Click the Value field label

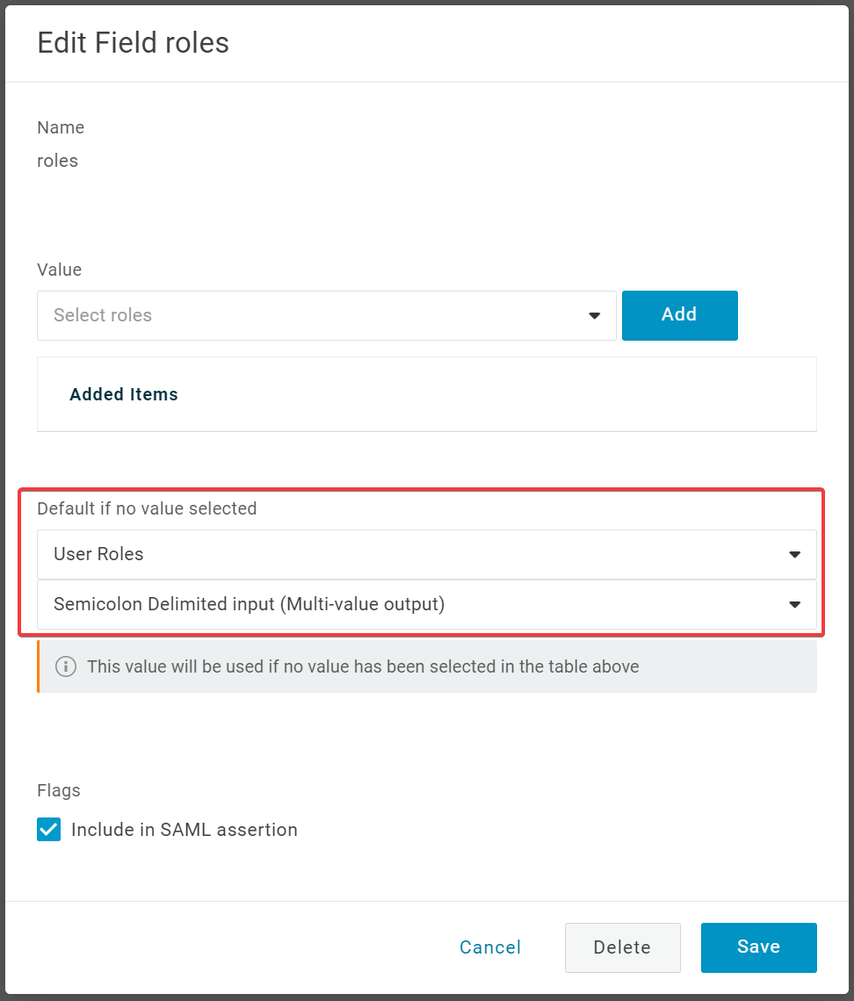[x=60, y=270]
